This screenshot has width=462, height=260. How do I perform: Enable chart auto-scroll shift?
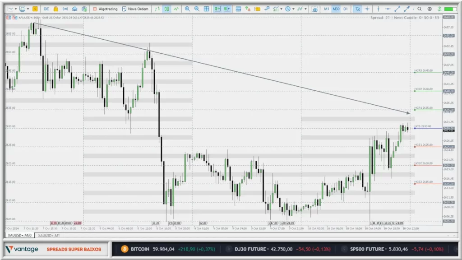tap(217, 9)
